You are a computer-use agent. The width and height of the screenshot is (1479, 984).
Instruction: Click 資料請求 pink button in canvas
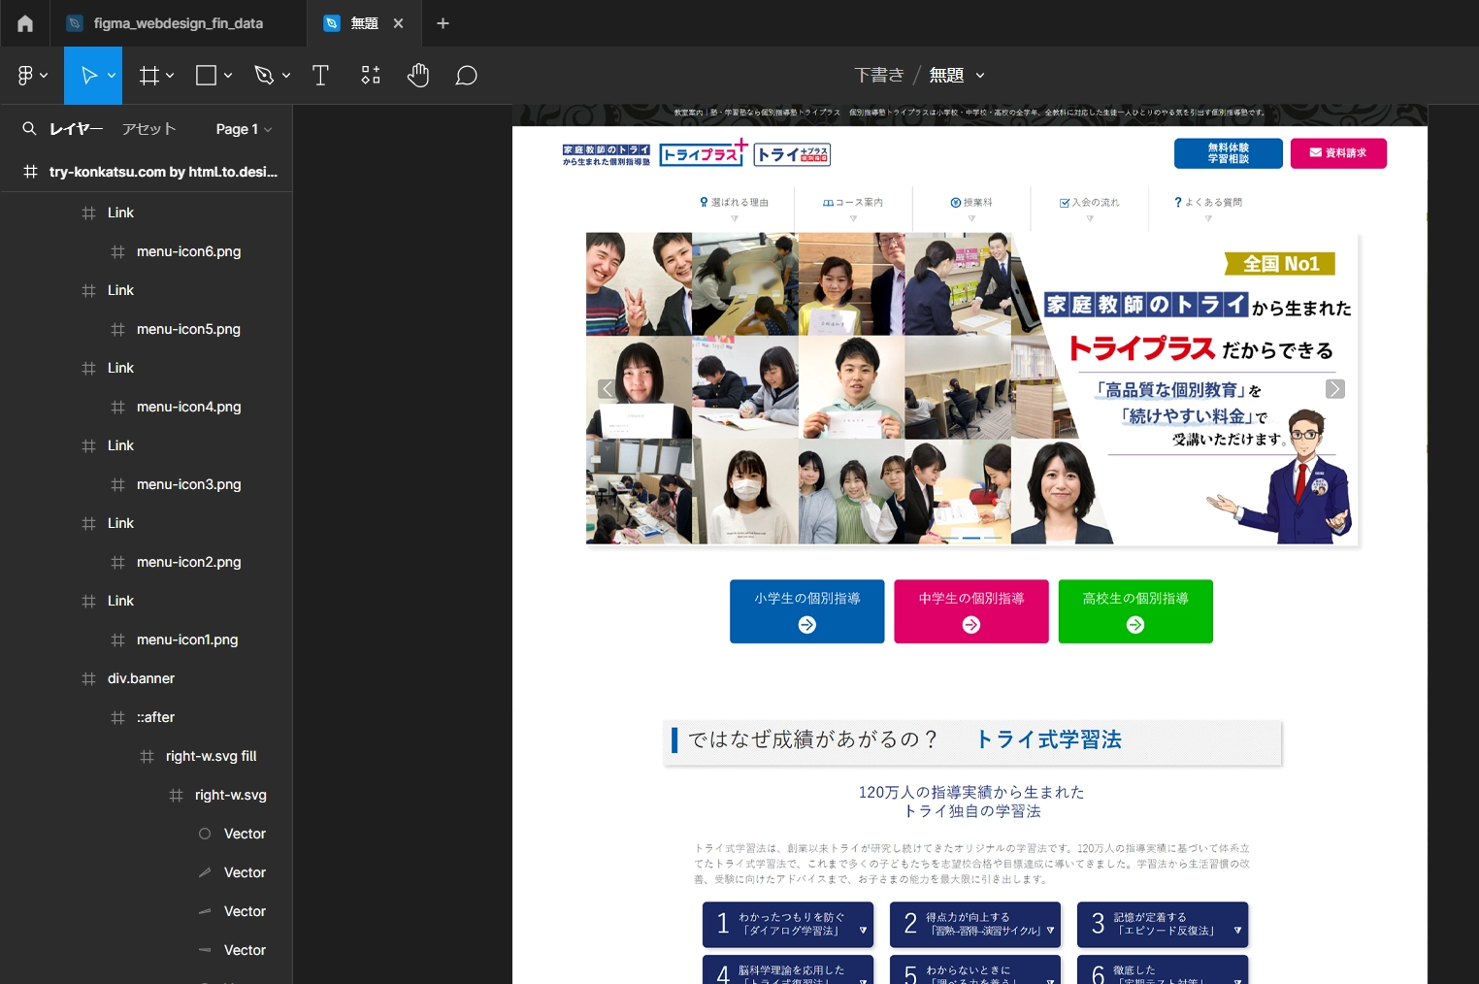pos(1338,153)
